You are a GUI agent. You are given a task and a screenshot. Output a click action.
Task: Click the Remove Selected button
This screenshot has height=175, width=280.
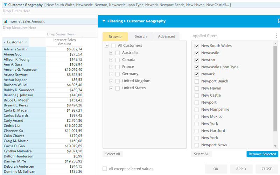click(x=262, y=154)
